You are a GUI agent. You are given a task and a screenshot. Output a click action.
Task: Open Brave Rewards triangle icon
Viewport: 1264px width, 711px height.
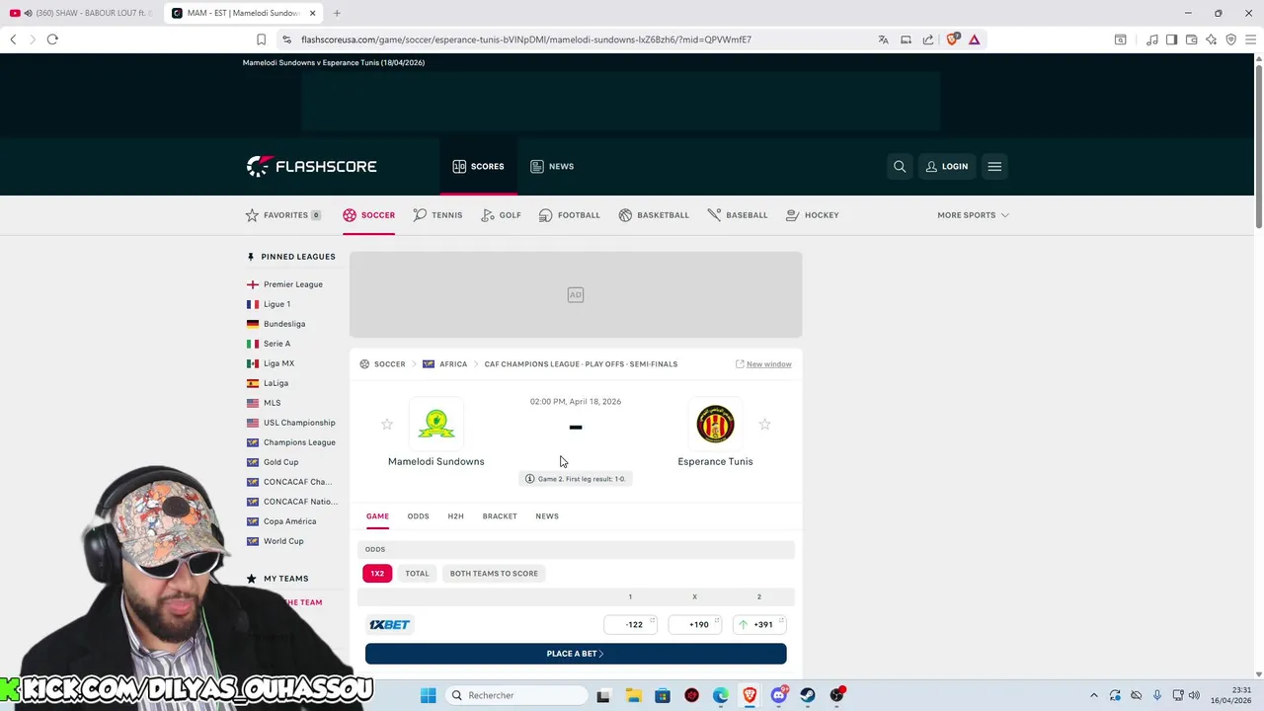[974, 39]
